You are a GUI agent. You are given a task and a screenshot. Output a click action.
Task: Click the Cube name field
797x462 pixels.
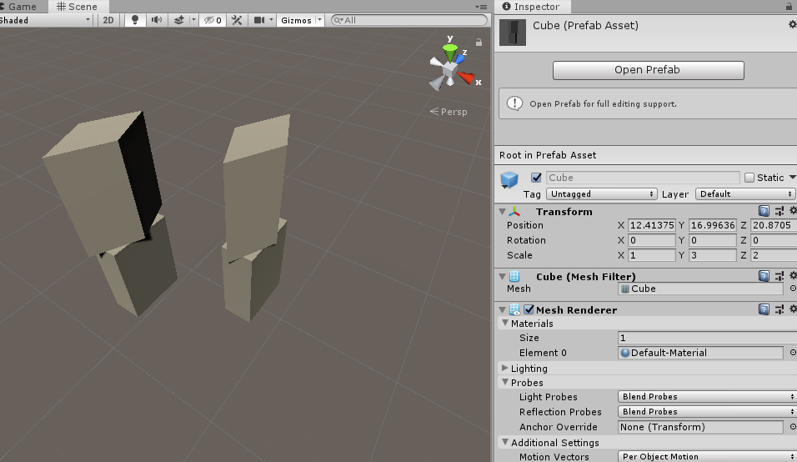tap(643, 178)
